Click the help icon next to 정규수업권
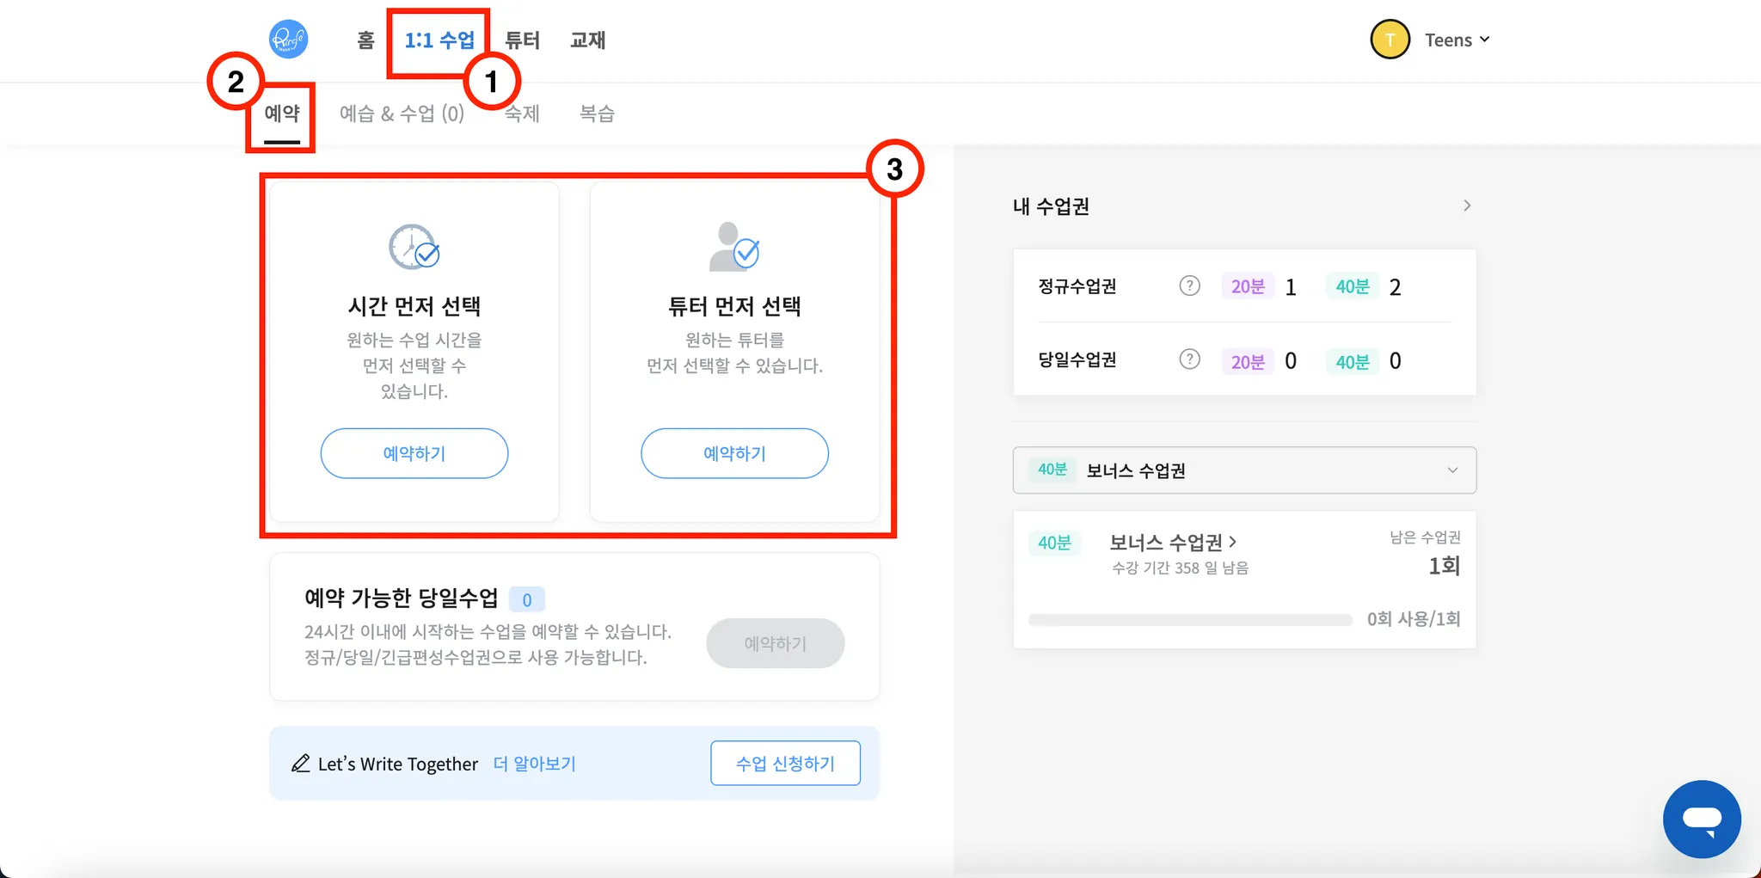Screen dimensions: 1761x878 click(x=1189, y=286)
